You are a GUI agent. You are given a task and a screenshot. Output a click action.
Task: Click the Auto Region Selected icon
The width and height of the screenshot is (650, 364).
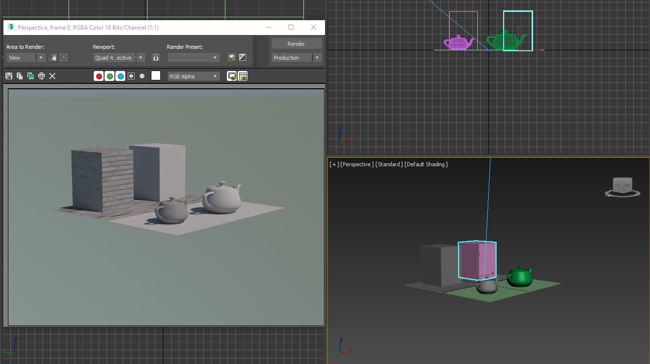[x=64, y=58]
